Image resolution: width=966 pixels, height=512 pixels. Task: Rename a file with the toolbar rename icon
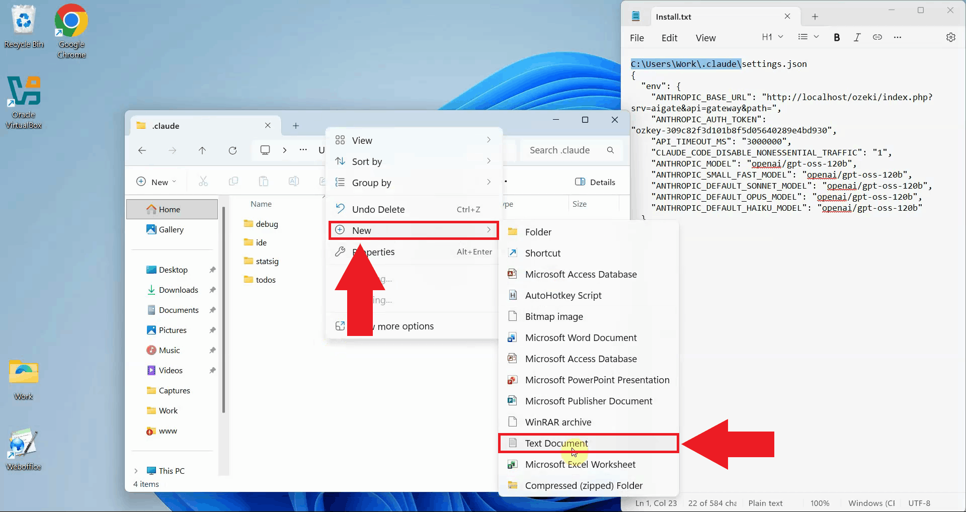294,181
